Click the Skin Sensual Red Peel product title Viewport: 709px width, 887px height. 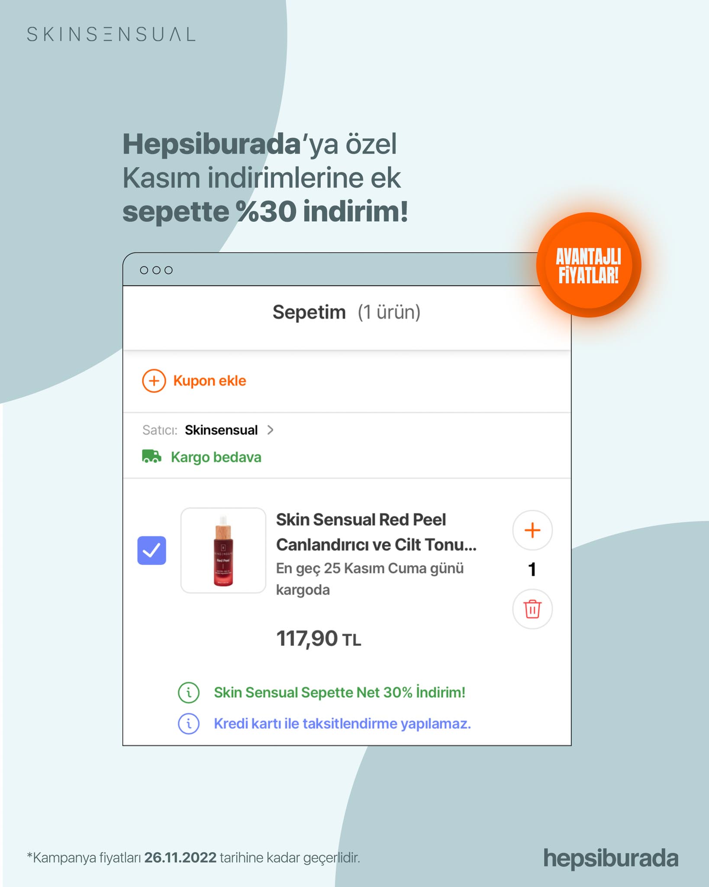tap(376, 532)
